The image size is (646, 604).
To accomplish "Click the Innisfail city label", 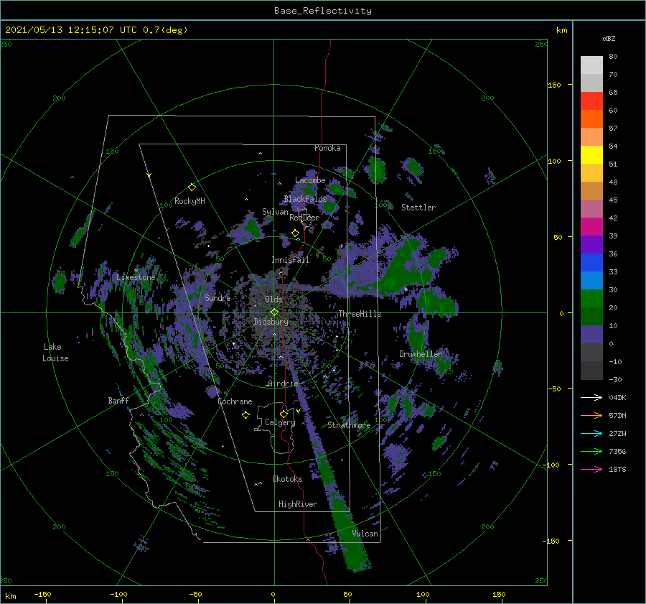I will click(x=290, y=260).
